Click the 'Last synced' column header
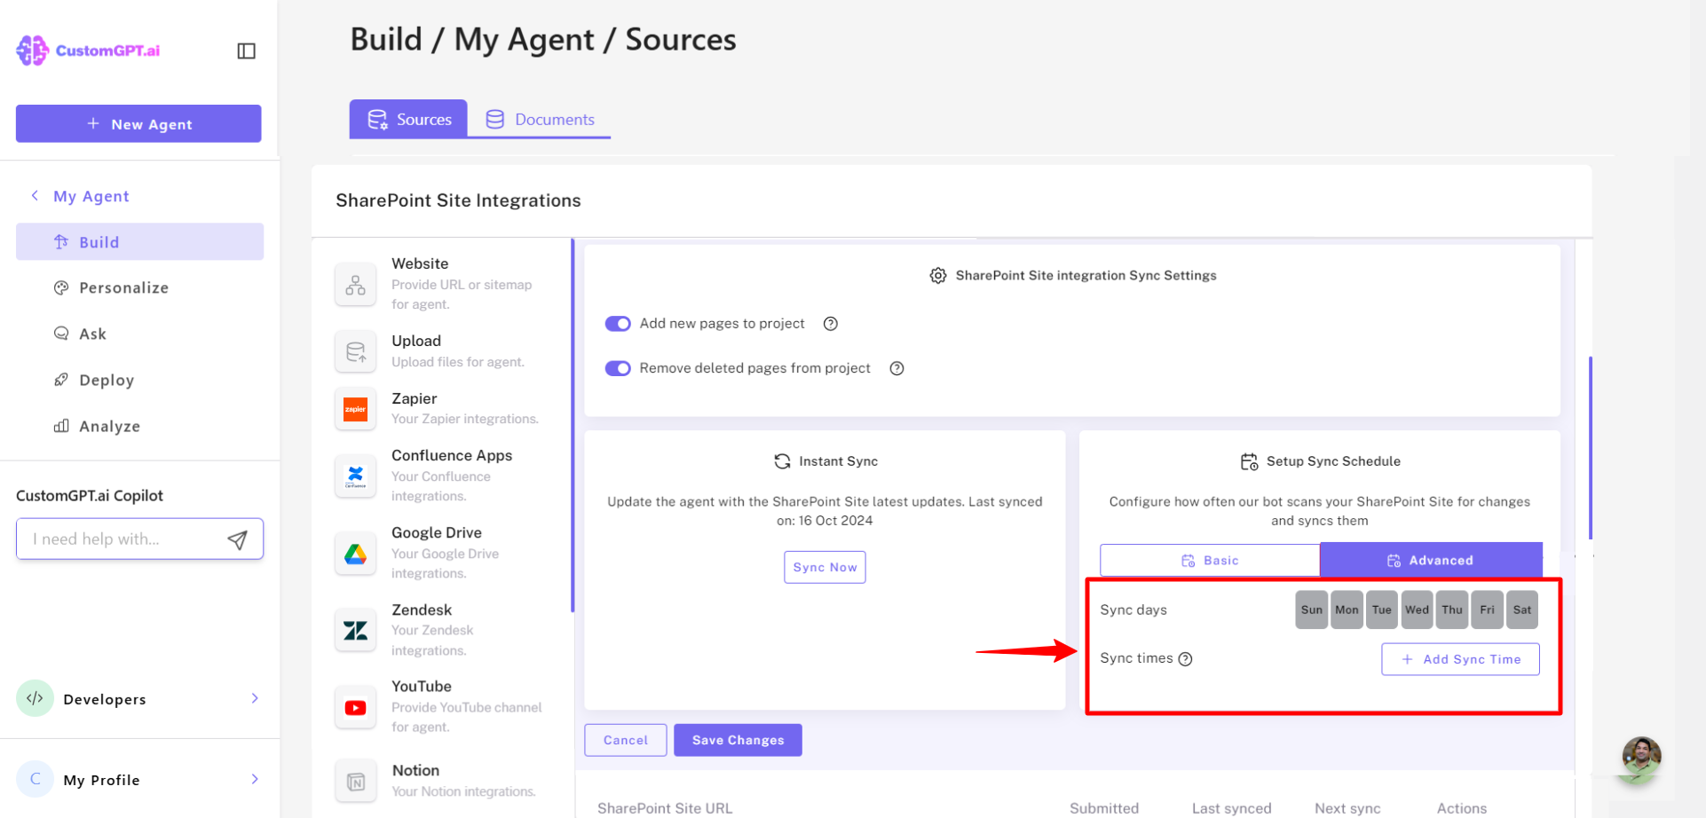 [1231, 808]
